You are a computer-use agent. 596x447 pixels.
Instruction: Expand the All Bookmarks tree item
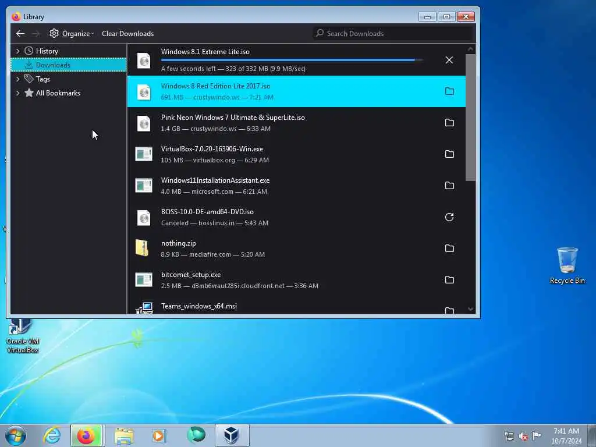17,93
